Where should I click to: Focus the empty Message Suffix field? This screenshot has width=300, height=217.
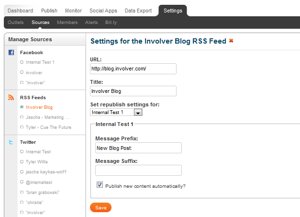coord(138,170)
